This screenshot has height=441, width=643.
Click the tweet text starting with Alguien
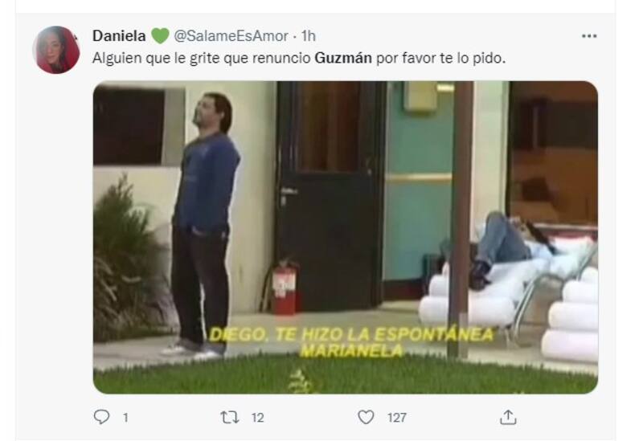pos(299,58)
